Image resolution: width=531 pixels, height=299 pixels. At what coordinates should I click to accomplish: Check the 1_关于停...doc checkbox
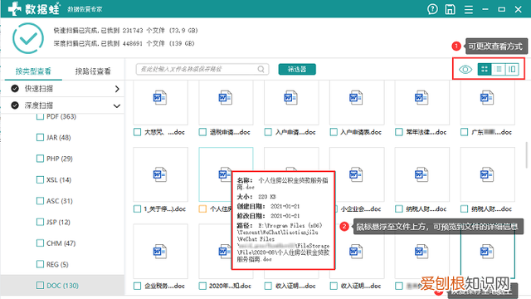click(x=137, y=208)
